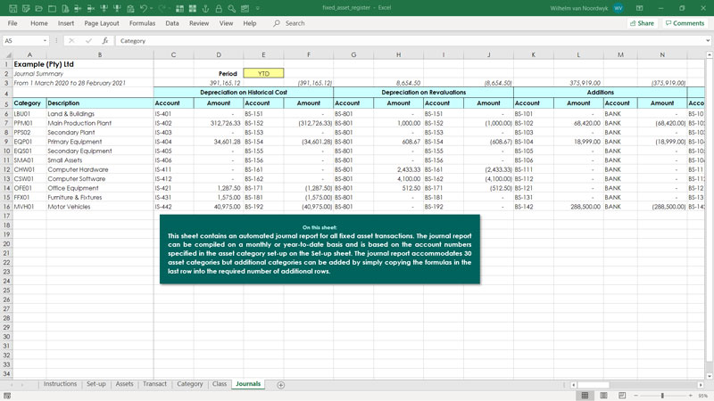Screen dimensions: 714x401
Task: Switch to Page Break Preview in status bar
Action: 622,396
